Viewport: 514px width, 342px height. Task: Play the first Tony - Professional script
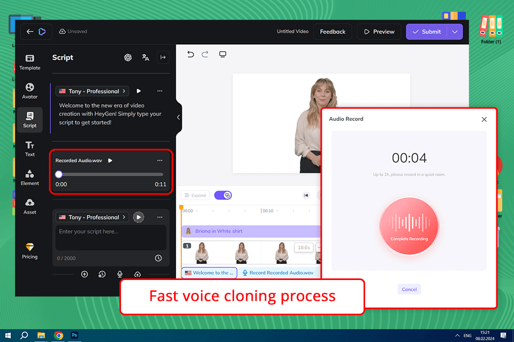[139, 91]
